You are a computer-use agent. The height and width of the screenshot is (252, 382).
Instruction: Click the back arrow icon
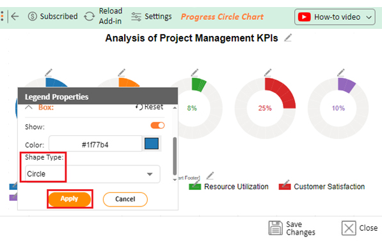15,17
